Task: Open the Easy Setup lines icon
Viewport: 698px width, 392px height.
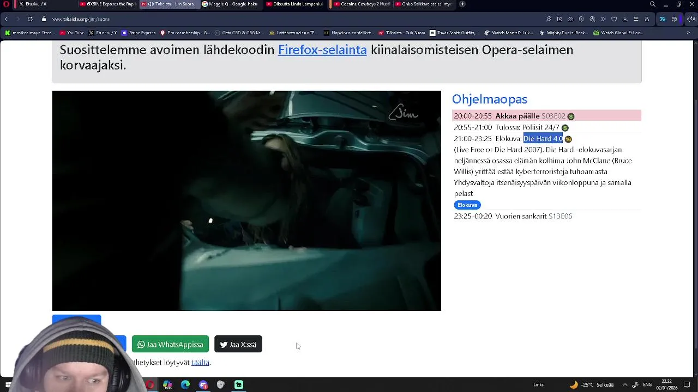Action: tap(636, 19)
